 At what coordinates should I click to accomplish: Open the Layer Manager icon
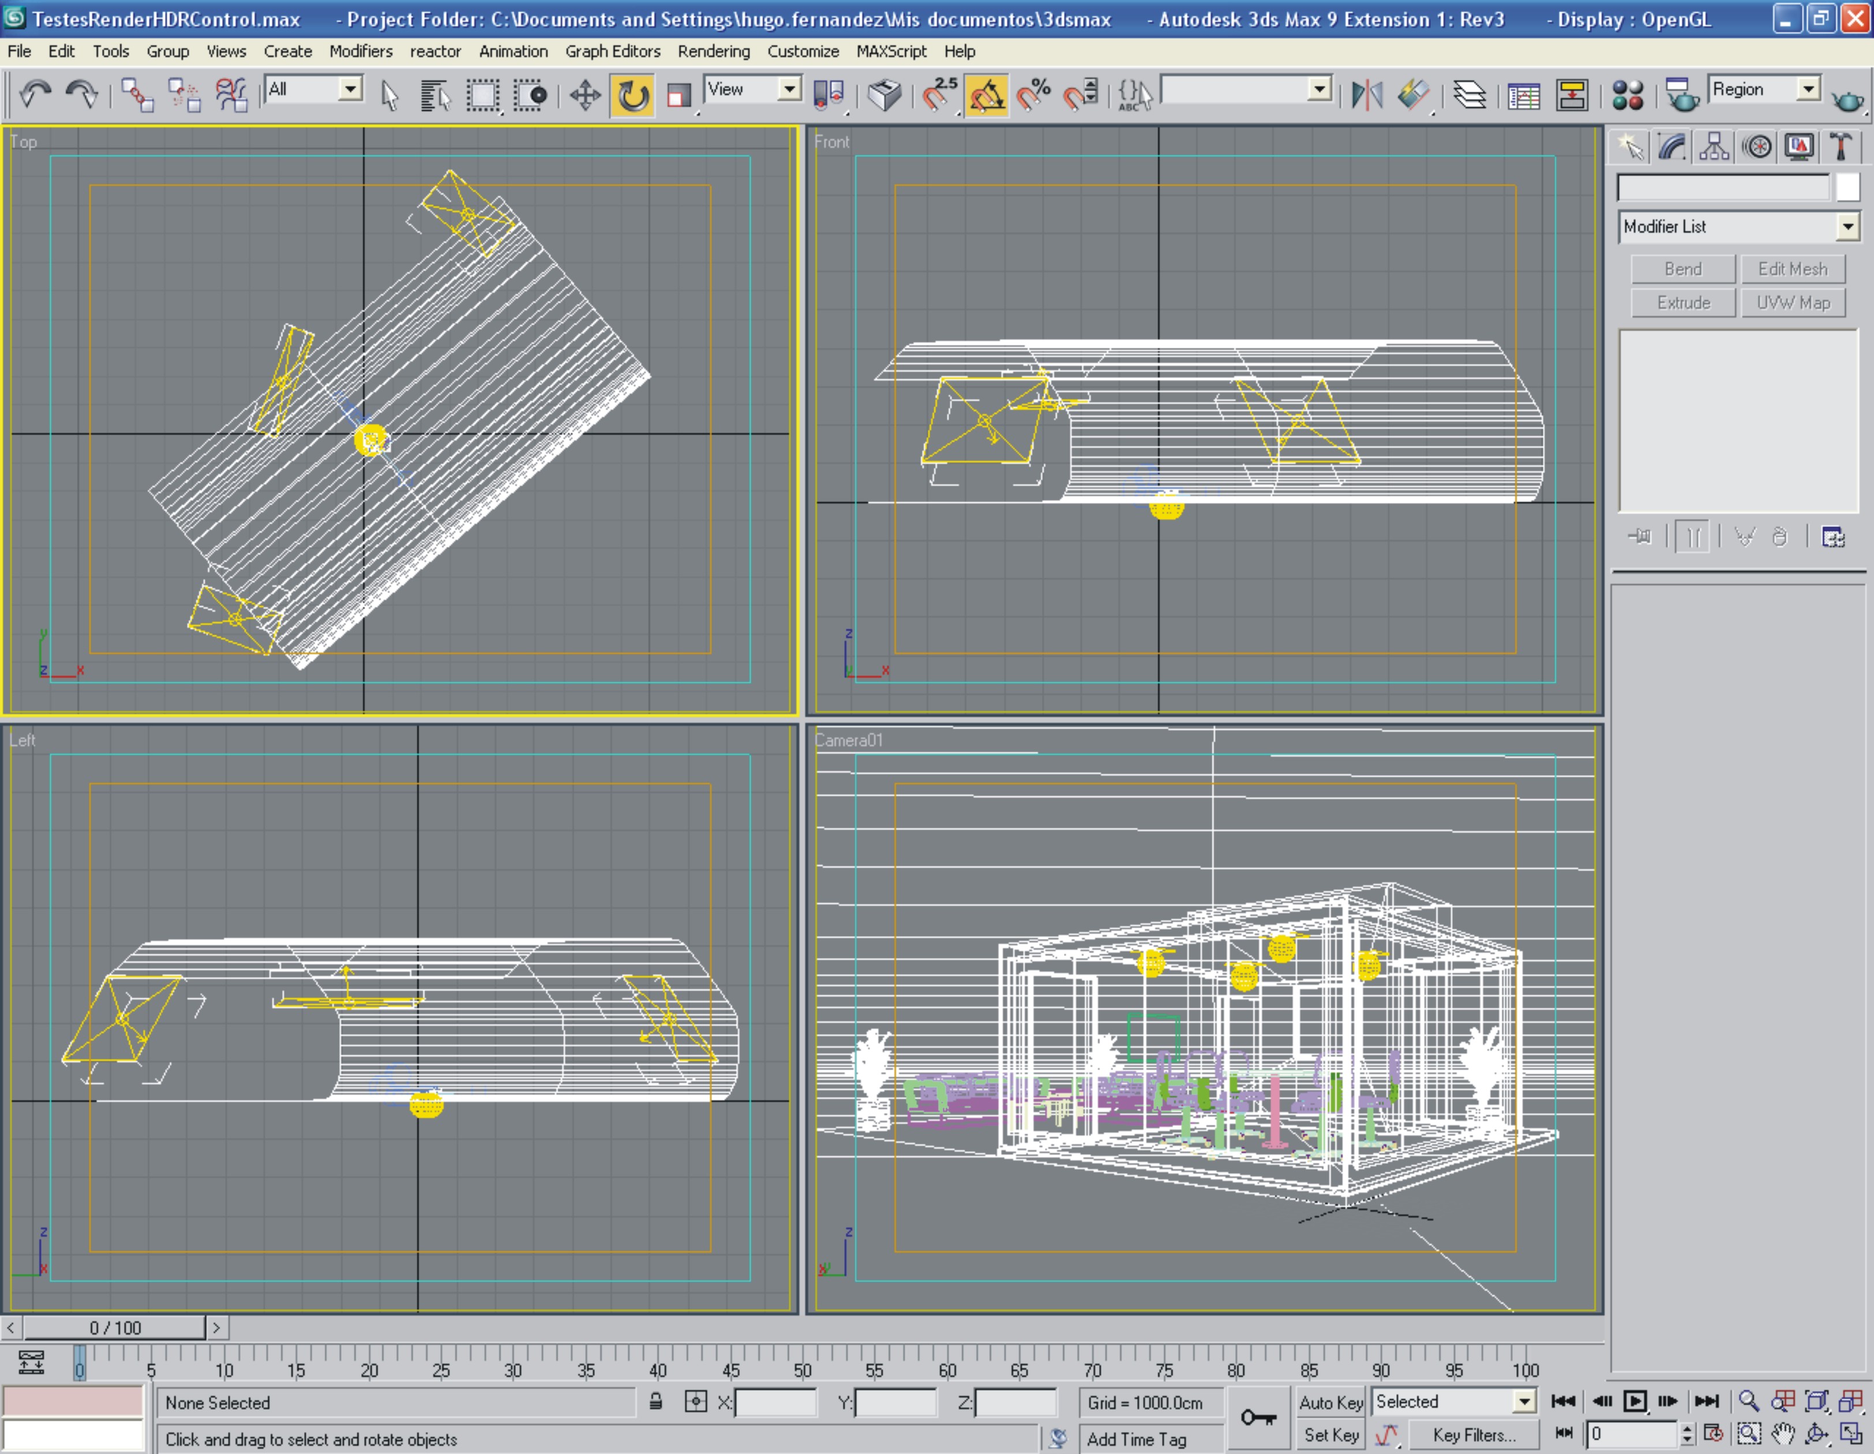coord(1469,95)
